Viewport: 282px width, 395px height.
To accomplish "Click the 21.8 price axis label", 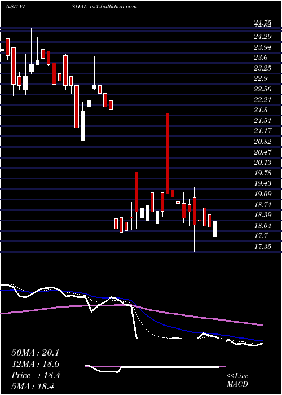I will point(261,110).
